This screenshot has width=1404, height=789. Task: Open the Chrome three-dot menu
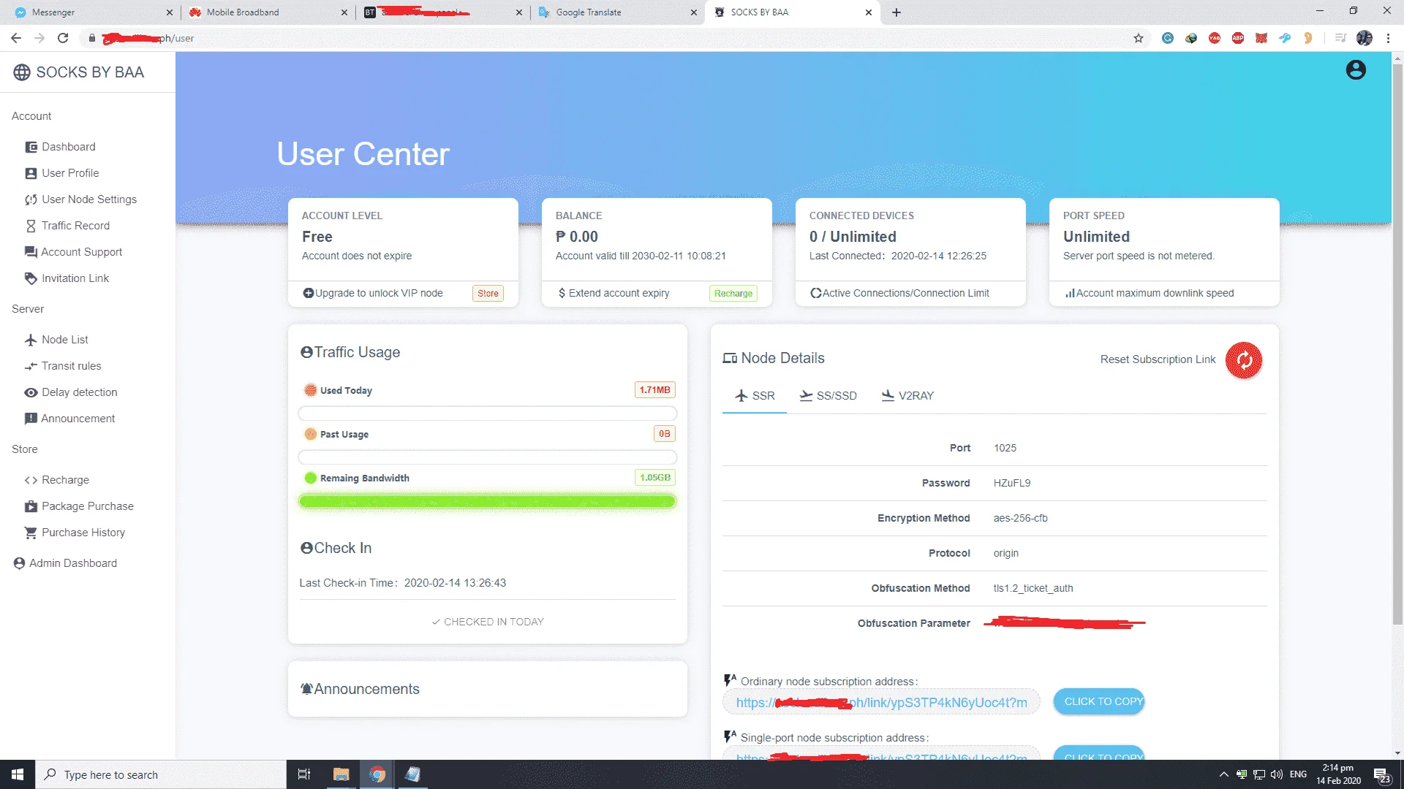coord(1388,38)
